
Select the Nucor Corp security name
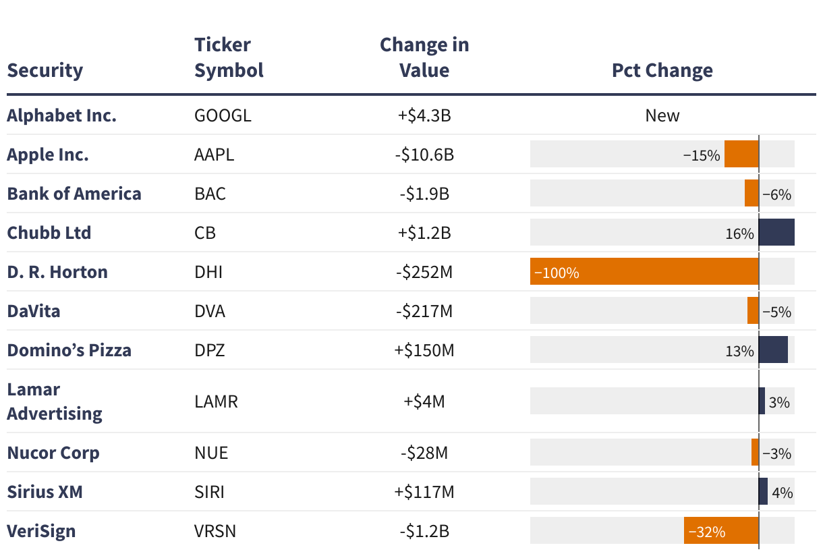coord(53,453)
